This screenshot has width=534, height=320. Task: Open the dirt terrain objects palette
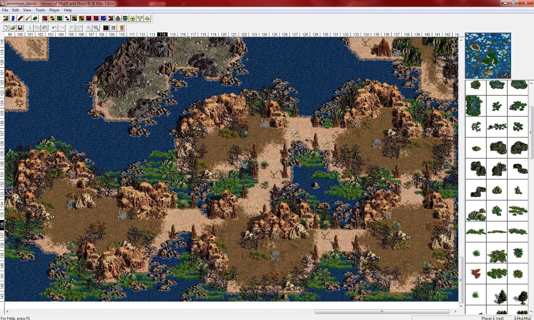coord(45,18)
